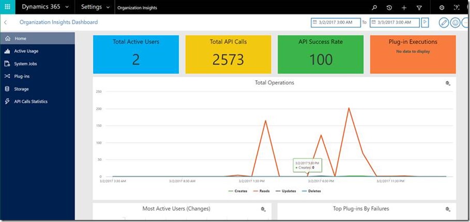Open advanced find funnel icon

[x=419, y=8]
